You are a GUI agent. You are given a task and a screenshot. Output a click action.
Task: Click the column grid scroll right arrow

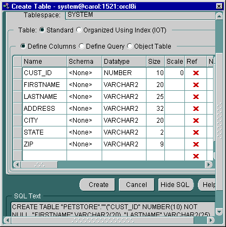(x=209, y=164)
